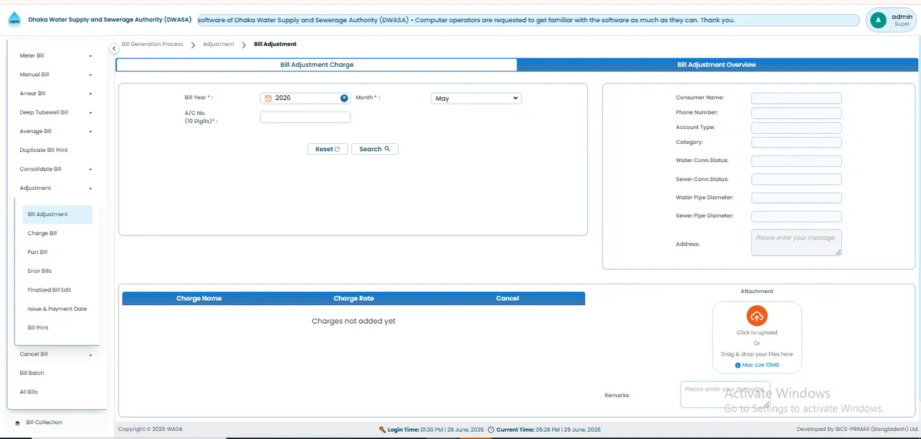Viewport: 921px width, 439px height.
Task: Expand the Average Bill sidebar menu
Action: click(56, 132)
